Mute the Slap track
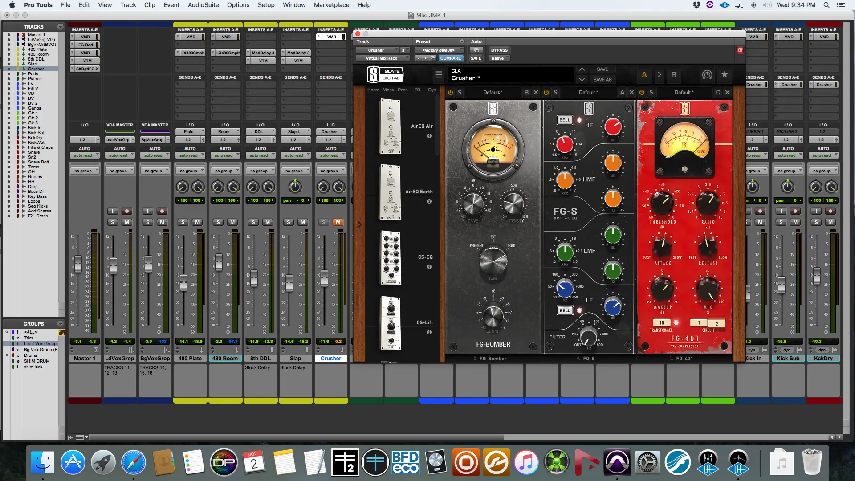The width and height of the screenshot is (855, 481). pyautogui.click(x=303, y=222)
